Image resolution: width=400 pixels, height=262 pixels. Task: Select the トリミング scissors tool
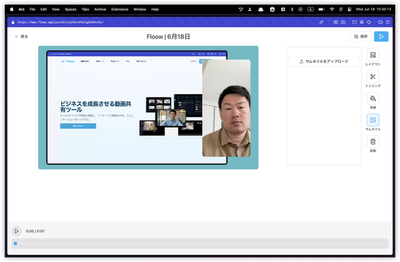(373, 78)
